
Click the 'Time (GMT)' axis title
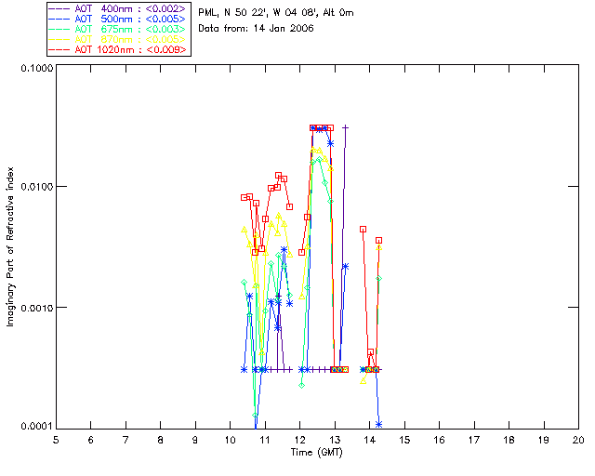point(317,453)
